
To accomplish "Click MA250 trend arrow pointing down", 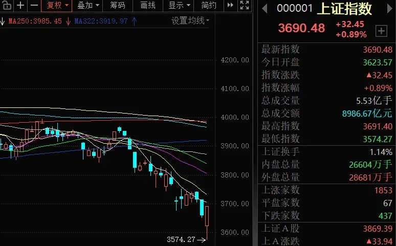I will click(68, 21).
